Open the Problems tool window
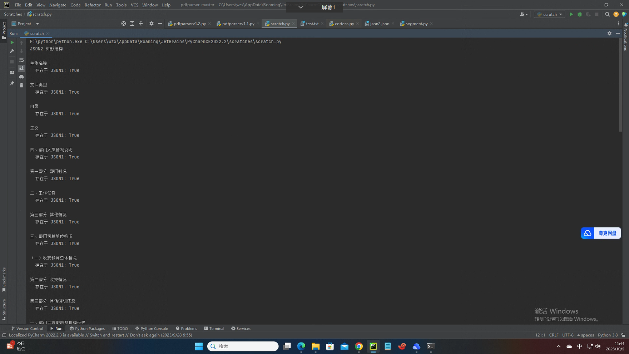 186,329
